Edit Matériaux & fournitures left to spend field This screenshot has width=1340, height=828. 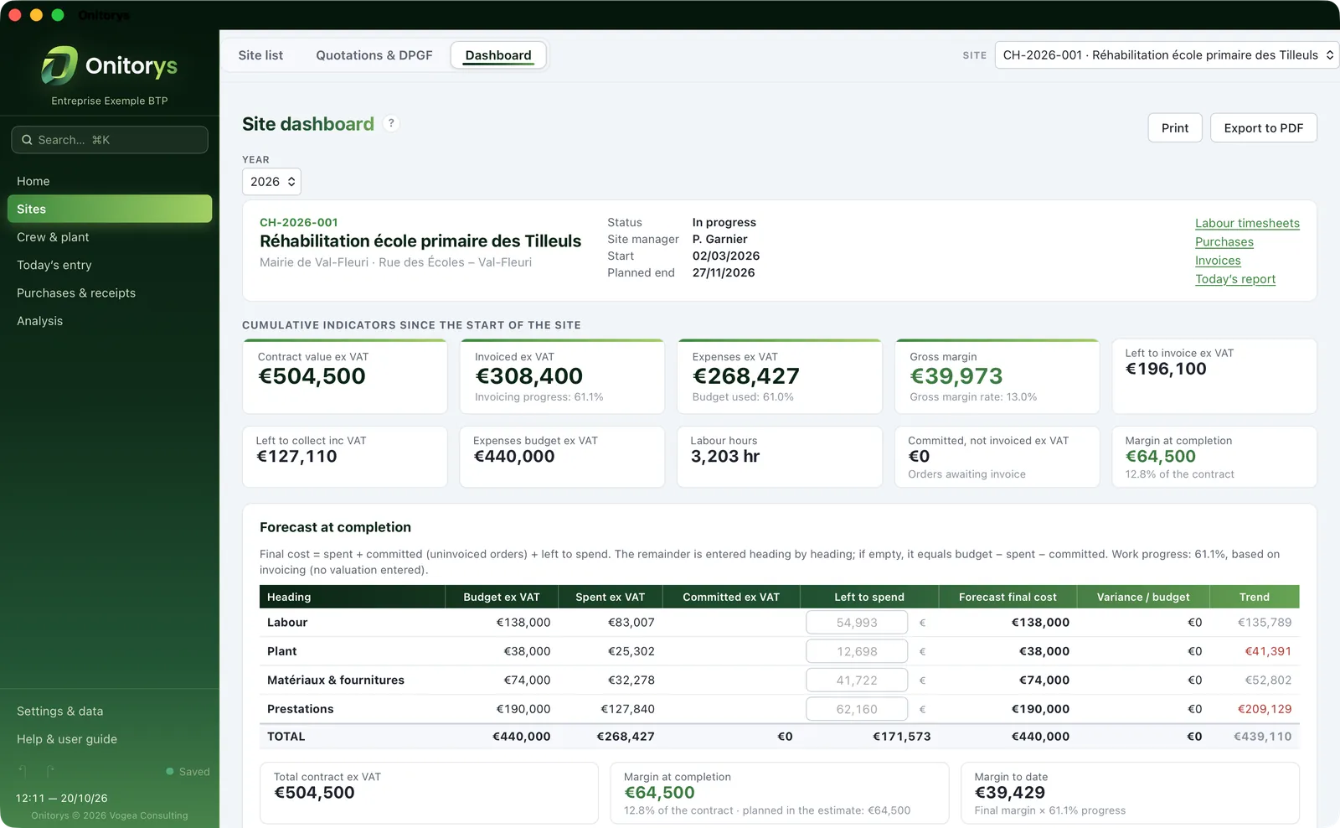click(x=857, y=681)
